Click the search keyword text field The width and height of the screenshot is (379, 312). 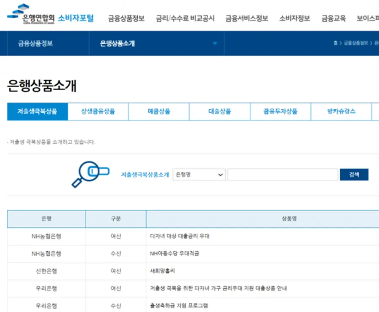coord(283,175)
